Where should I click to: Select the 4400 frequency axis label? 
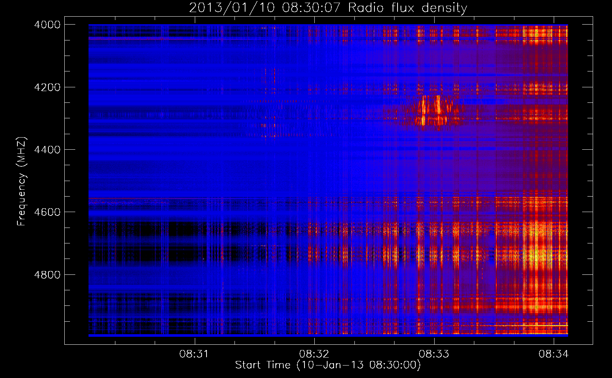(47, 150)
